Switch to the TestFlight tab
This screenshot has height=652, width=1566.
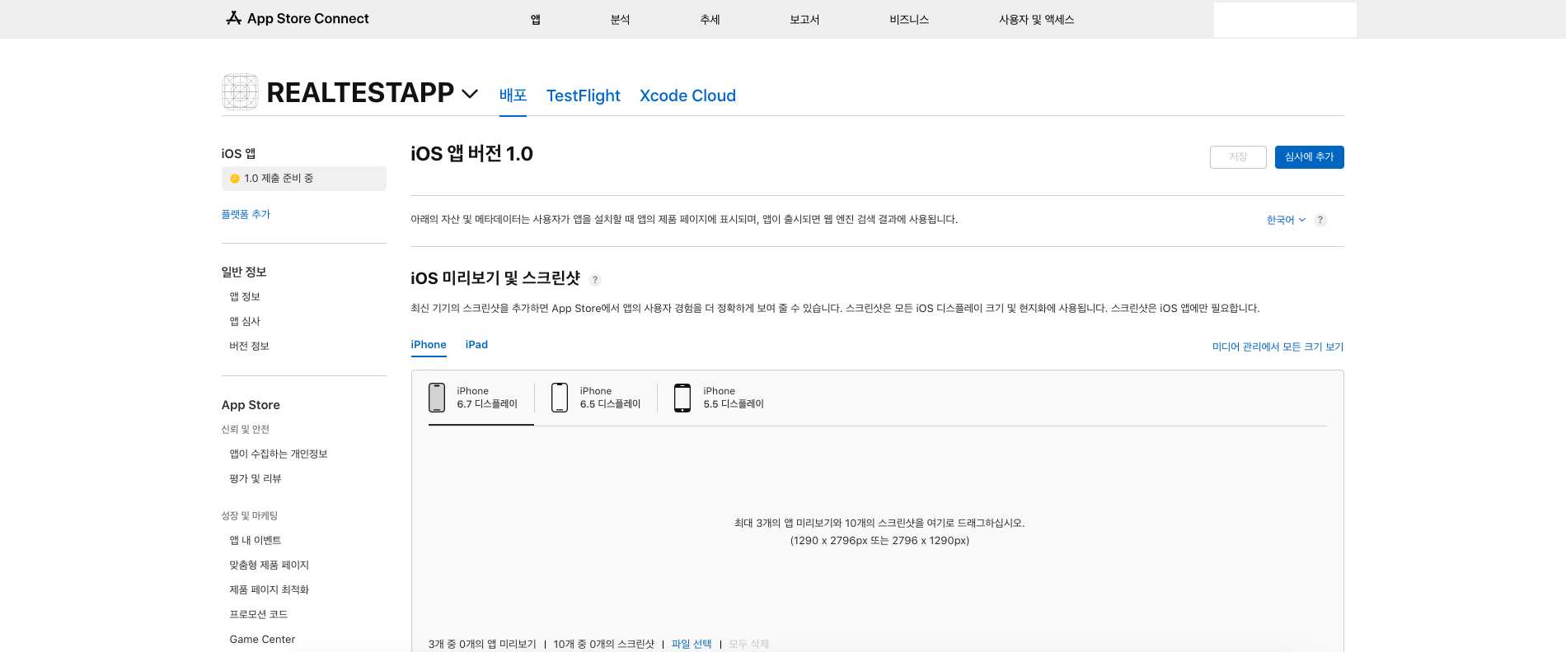coord(583,95)
